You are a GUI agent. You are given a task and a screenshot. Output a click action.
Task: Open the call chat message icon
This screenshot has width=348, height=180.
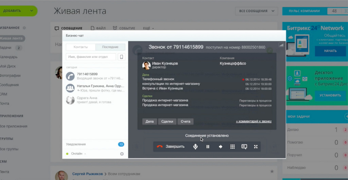click(244, 147)
